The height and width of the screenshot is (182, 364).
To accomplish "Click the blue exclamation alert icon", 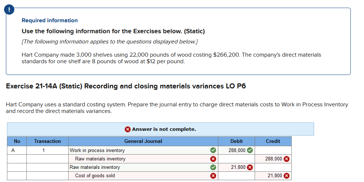I will point(9,10).
